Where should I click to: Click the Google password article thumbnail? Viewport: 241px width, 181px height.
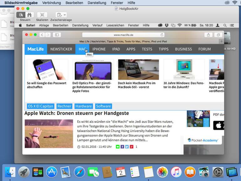(47, 70)
